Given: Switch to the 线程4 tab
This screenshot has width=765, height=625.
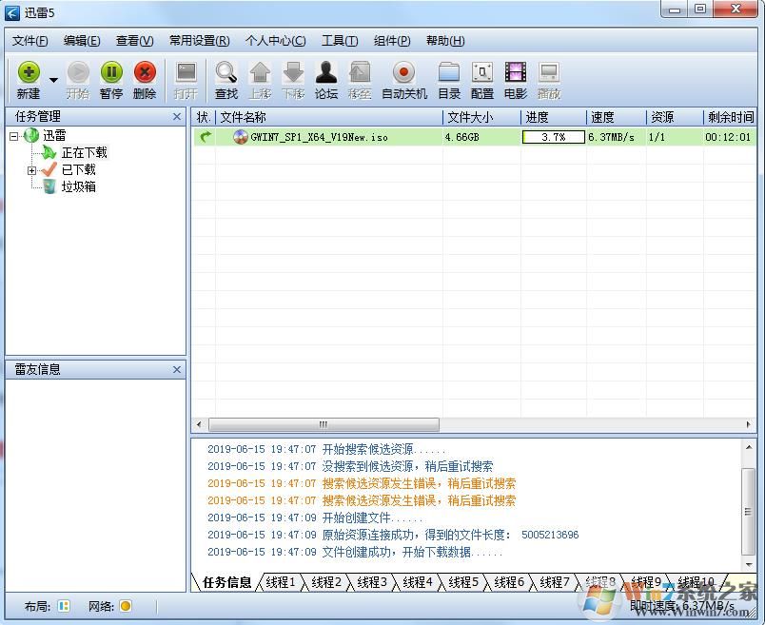Looking at the screenshot, I should click(x=418, y=582).
